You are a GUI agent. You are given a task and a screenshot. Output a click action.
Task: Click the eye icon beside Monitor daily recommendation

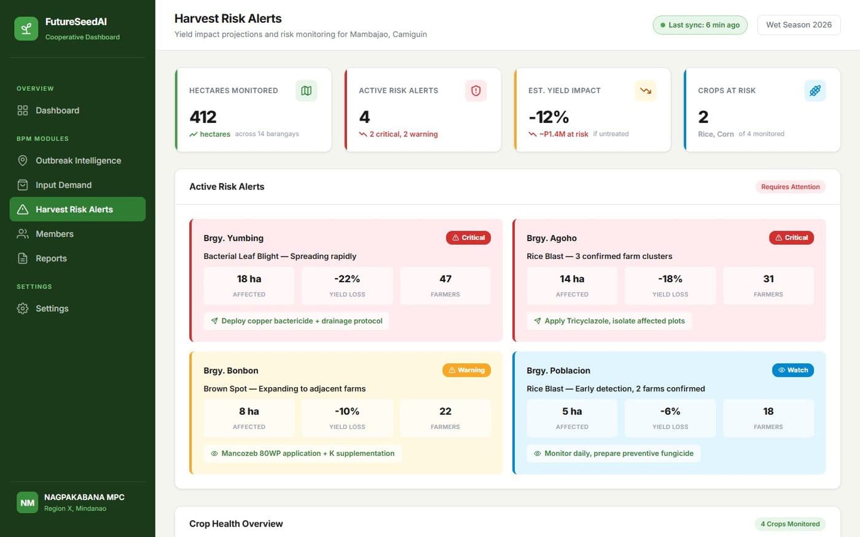pyautogui.click(x=537, y=454)
